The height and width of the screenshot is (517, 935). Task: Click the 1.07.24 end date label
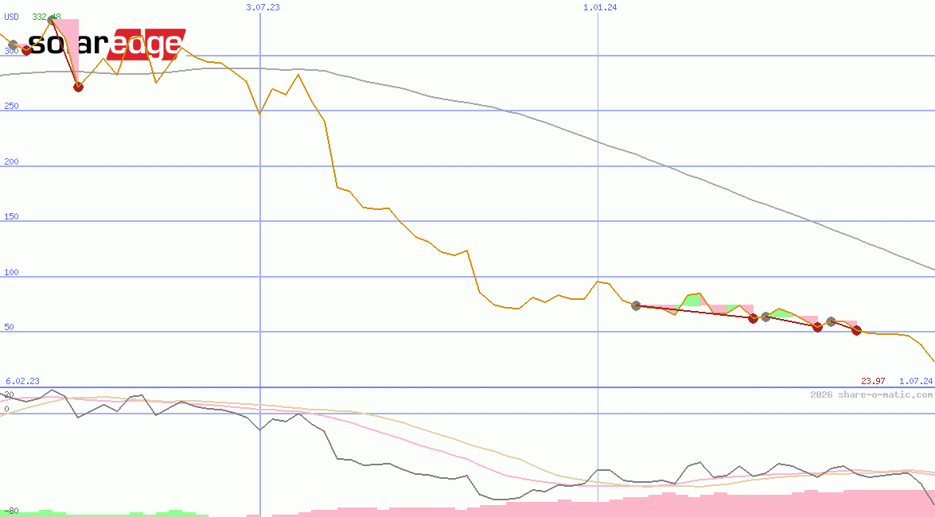(915, 381)
